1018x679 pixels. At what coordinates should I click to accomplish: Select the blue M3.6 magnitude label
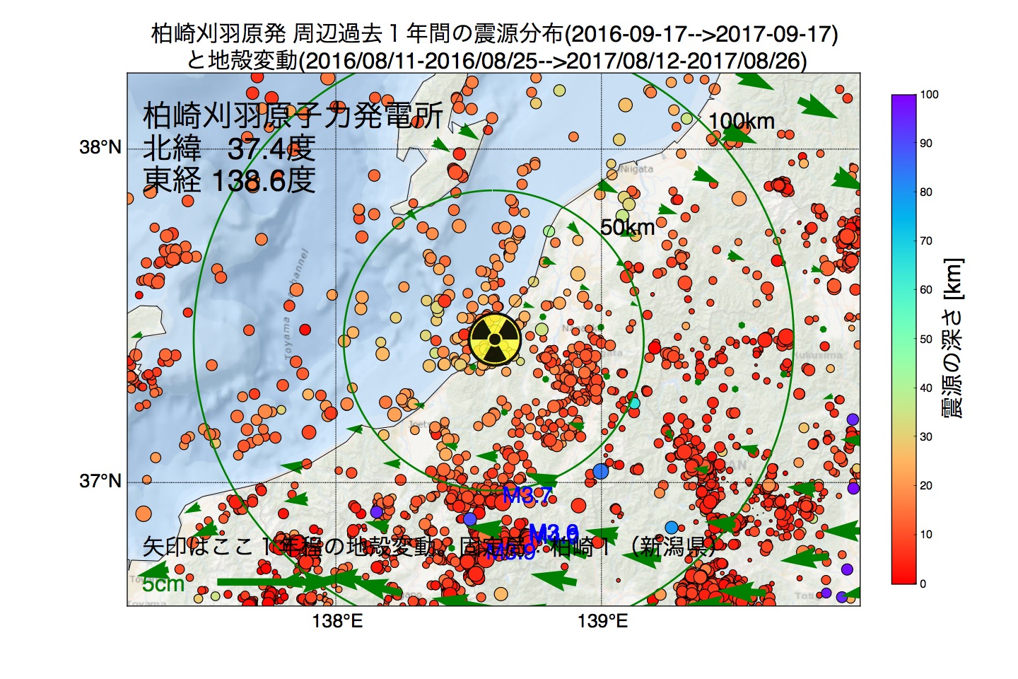554,533
